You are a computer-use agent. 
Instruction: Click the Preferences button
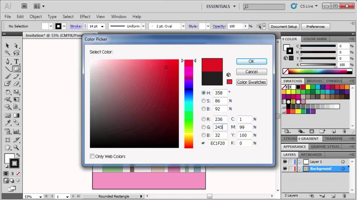(x=315, y=27)
